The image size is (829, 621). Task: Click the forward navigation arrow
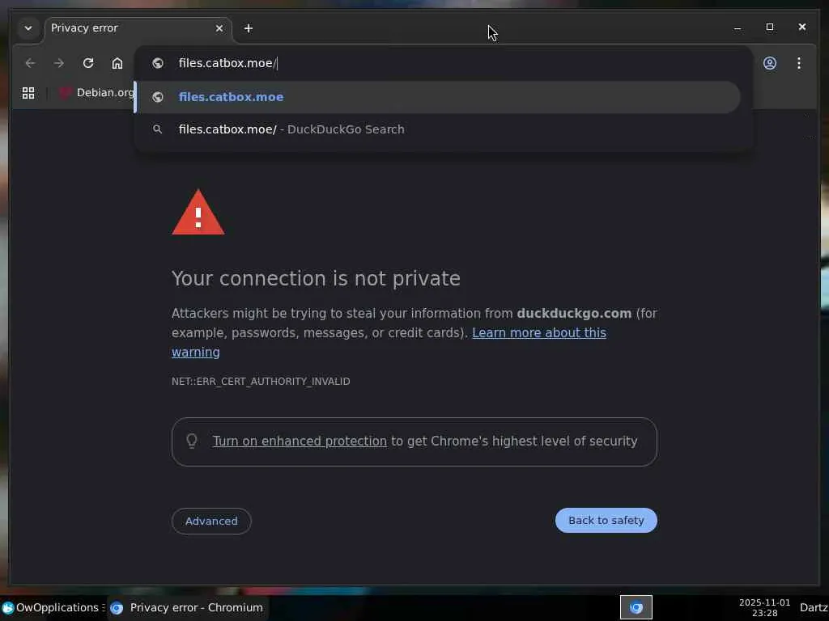pos(59,63)
